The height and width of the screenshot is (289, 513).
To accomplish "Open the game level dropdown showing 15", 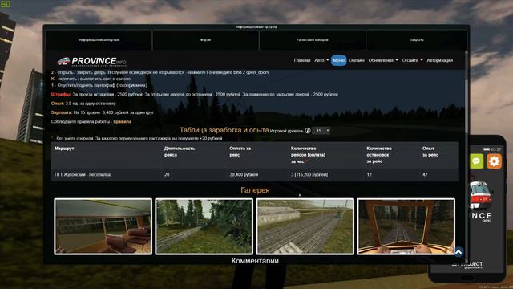I will coord(321,131).
